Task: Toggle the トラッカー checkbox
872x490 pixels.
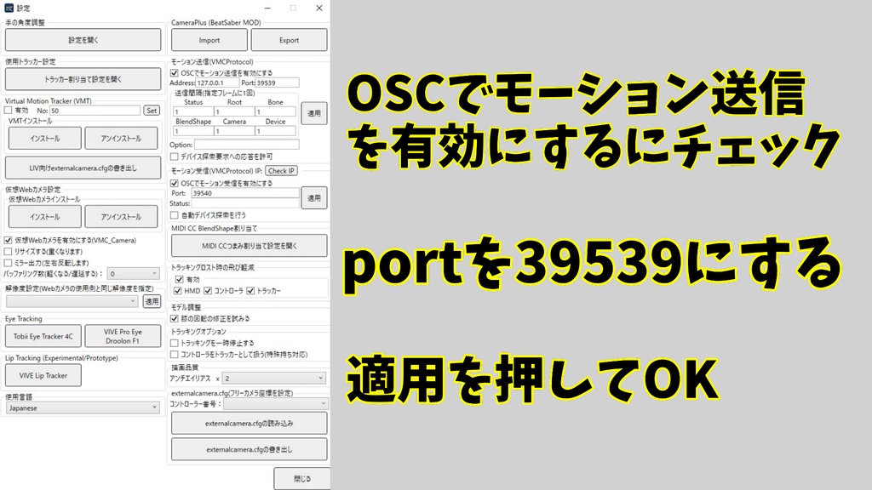Action: click(250, 291)
